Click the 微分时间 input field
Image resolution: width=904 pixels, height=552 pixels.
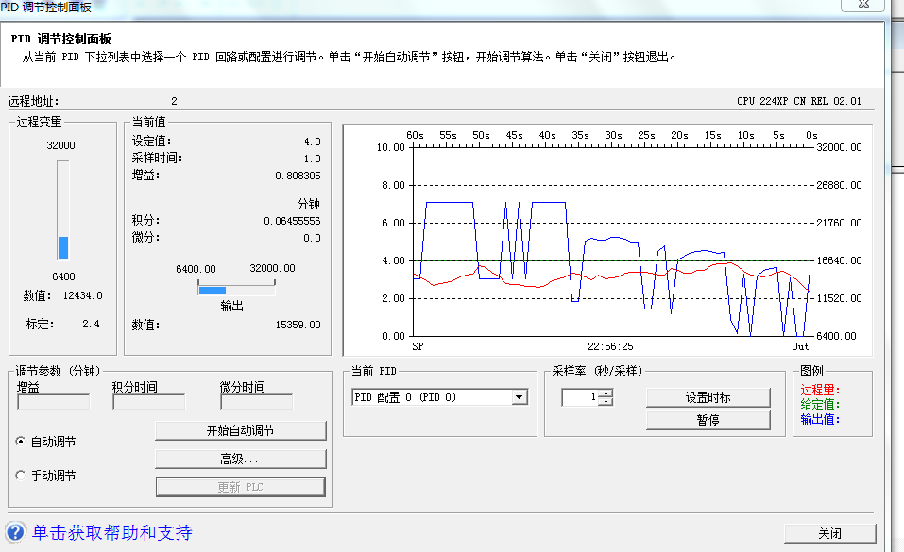pos(256,402)
